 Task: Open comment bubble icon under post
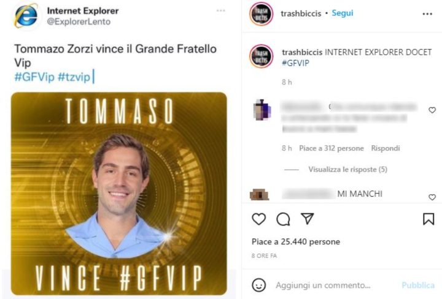(x=283, y=219)
